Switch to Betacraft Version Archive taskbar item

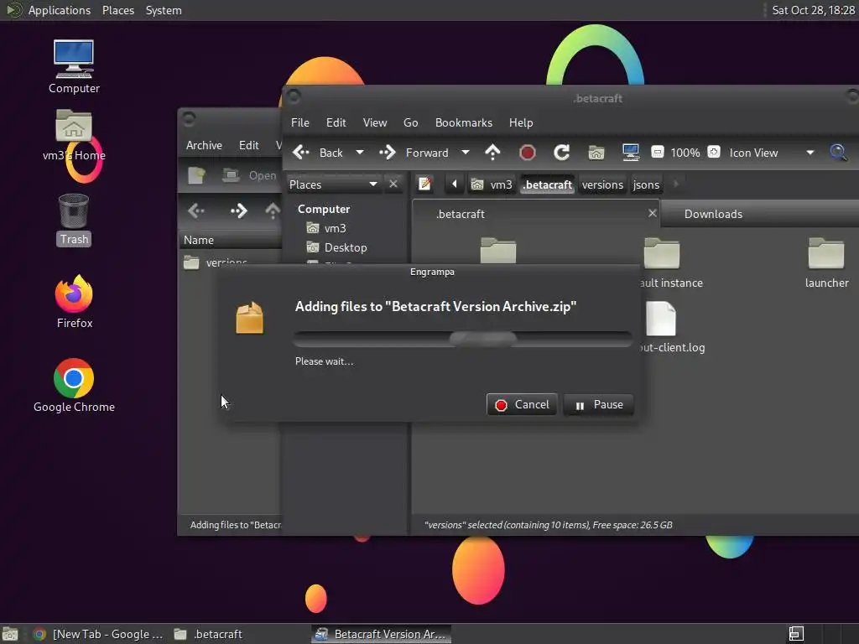pyautogui.click(x=382, y=634)
